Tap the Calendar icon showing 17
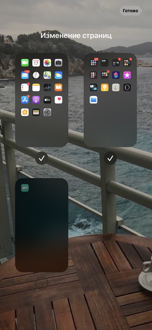152x330 pixels. pos(36,63)
